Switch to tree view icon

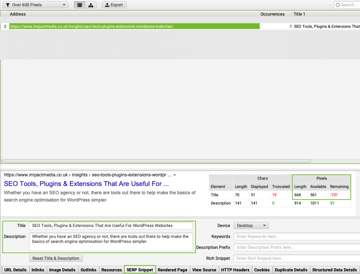pyautogui.click(x=91, y=5)
